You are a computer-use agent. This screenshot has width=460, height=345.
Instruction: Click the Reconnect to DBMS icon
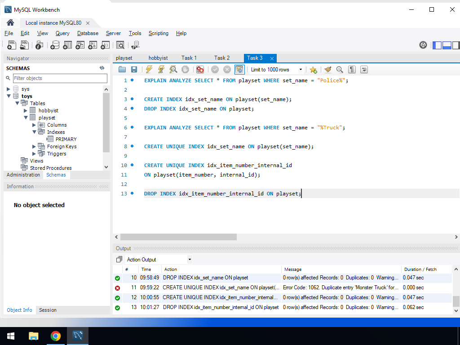pos(135,45)
